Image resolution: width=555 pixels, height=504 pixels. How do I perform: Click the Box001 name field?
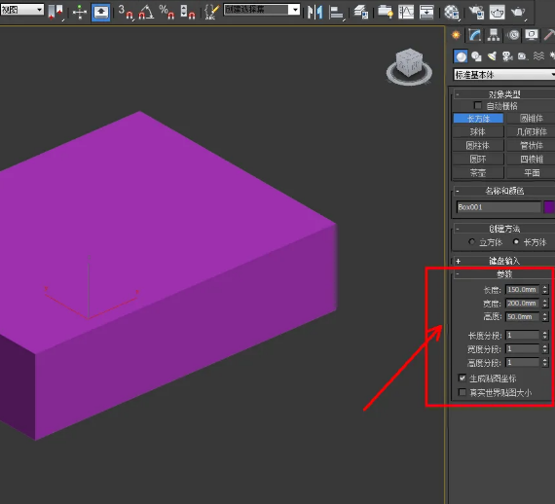point(499,207)
